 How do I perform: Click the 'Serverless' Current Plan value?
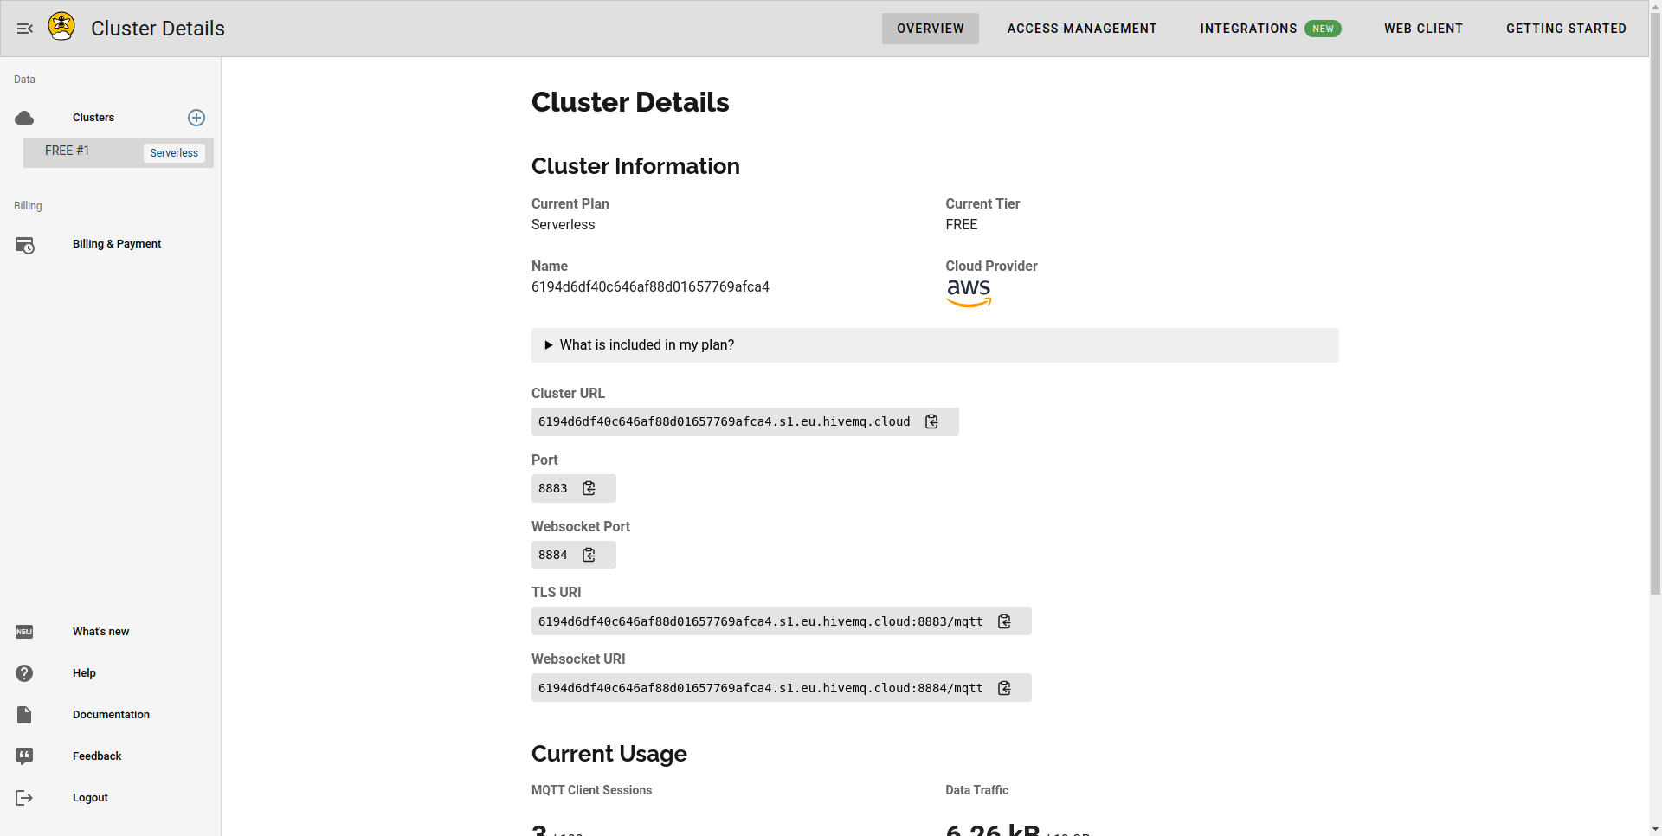click(564, 225)
